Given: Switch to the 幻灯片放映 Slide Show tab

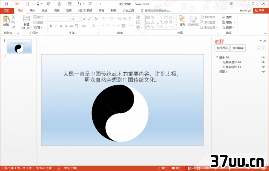Looking at the screenshot, I should [x=85, y=11].
